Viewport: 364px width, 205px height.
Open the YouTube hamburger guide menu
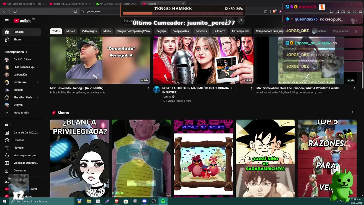pos(7,20)
